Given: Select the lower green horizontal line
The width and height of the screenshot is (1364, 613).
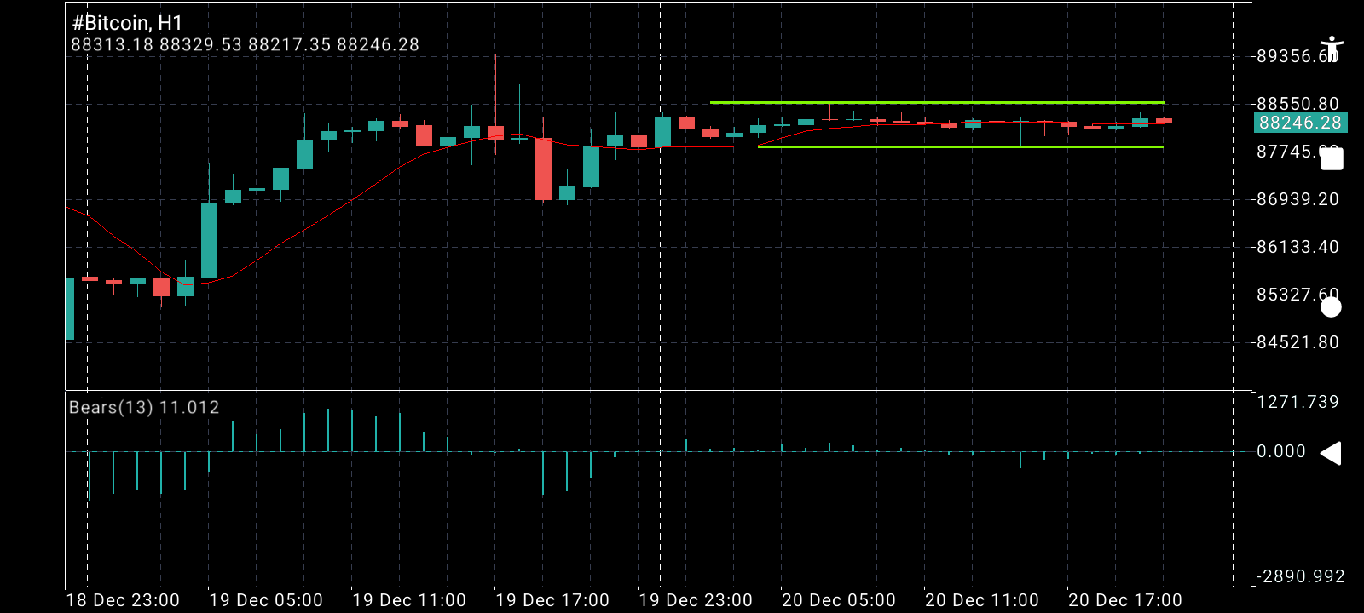Looking at the screenshot, I should tap(961, 147).
